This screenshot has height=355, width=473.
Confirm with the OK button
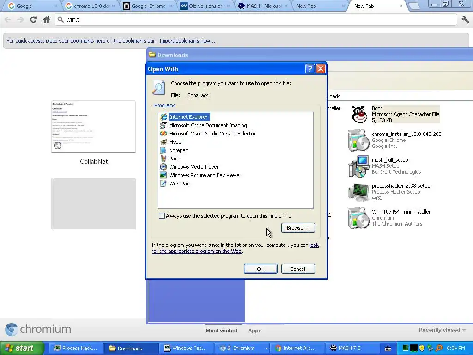[x=261, y=269]
